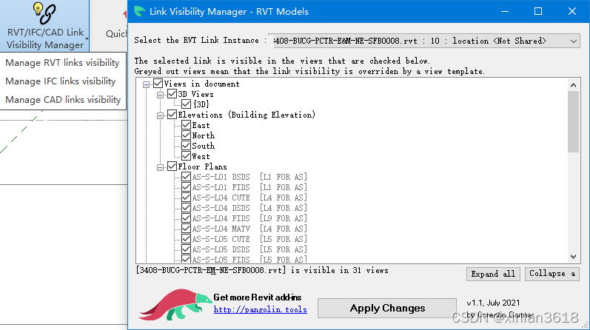Select the '{3D}' view label
This screenshot has height=330, width=590.
[x=201, y=104]
